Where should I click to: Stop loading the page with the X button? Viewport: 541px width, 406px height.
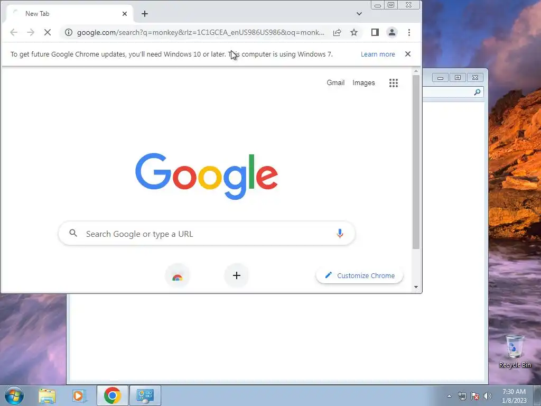coord(48,32)
